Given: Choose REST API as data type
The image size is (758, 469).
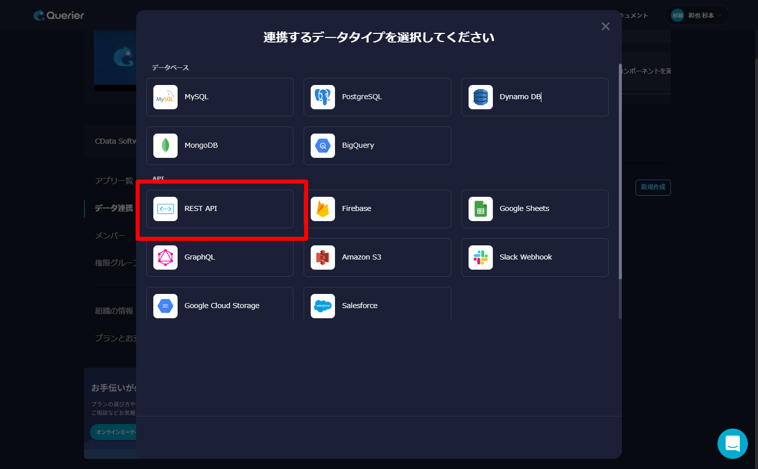Looking at the screenshot, I should 220,209.
